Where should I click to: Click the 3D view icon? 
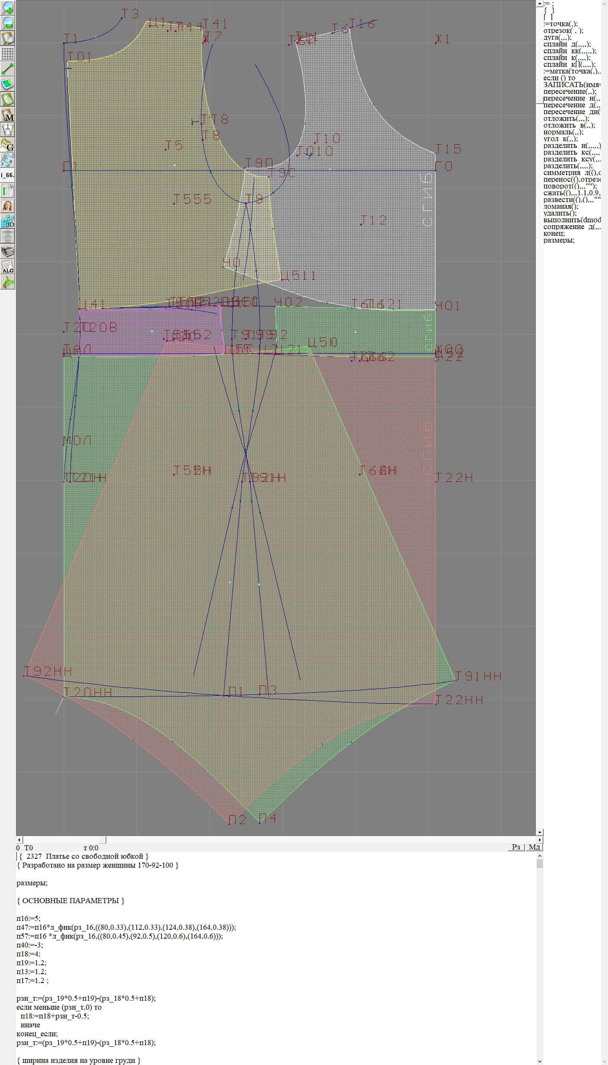click(8, 221)
